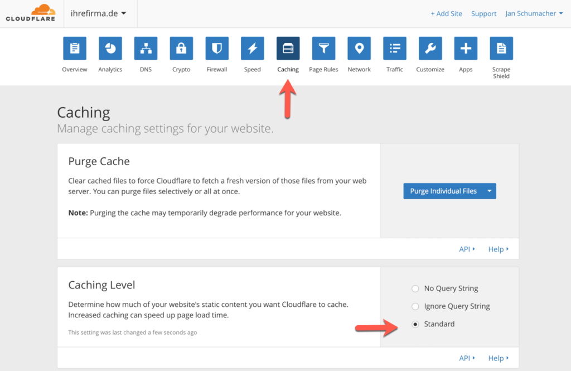Open the Page Rules funnel icon
The height and width of the screenshot is (371, 571).
[323, 49]
